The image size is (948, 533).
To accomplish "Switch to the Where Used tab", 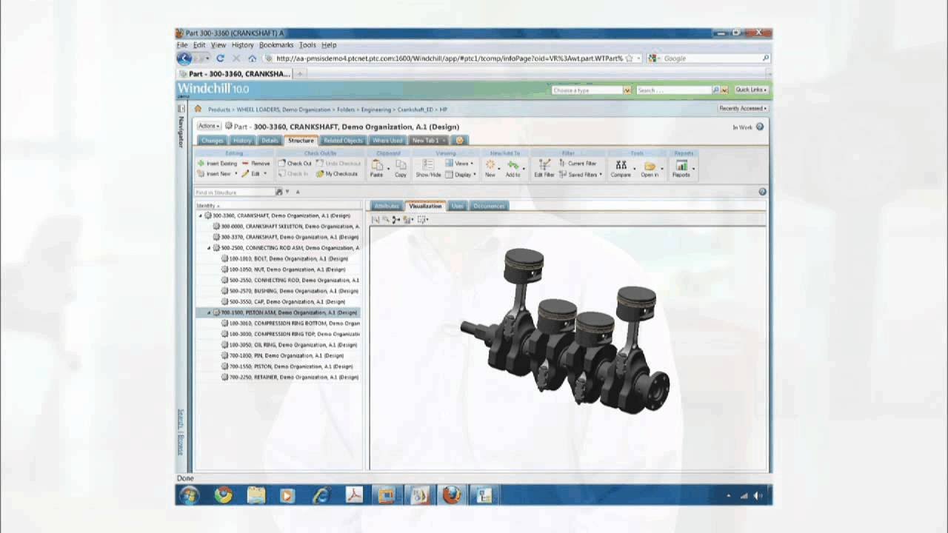I will click(387, 140).
